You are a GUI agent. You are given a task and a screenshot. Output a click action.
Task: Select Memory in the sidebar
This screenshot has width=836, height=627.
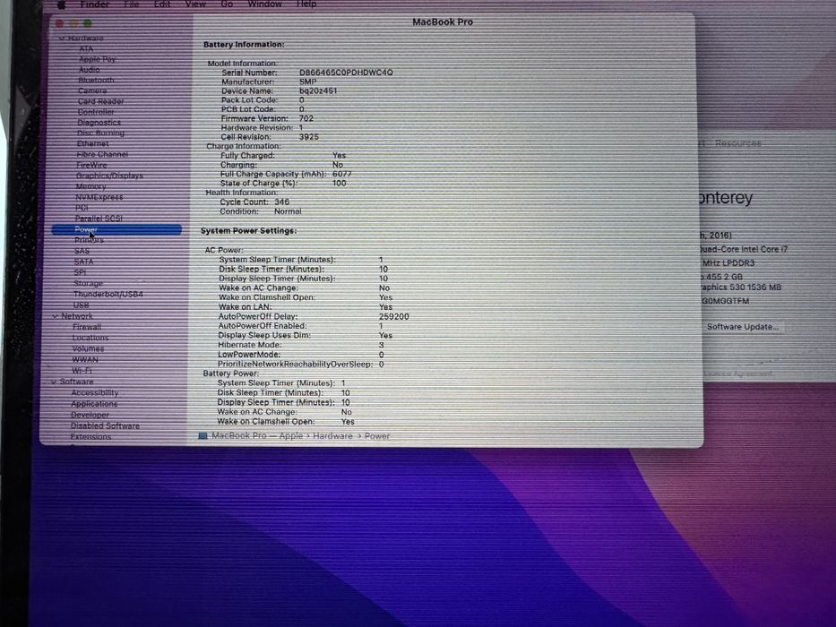click(x=90, y=186)
